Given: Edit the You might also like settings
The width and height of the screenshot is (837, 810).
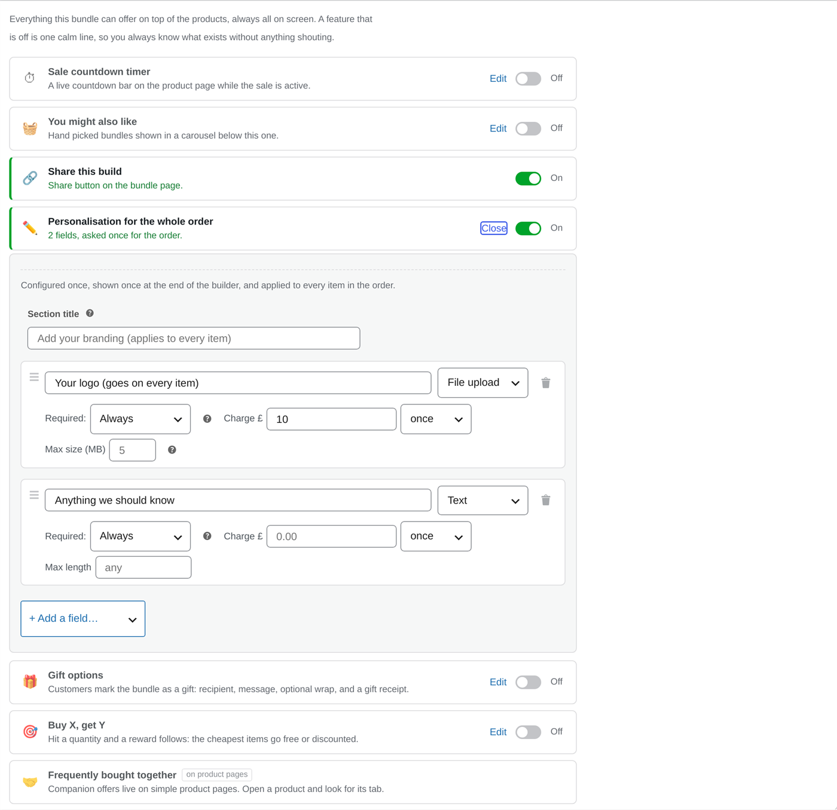Looking at the screenshot, I should (498, 128).
